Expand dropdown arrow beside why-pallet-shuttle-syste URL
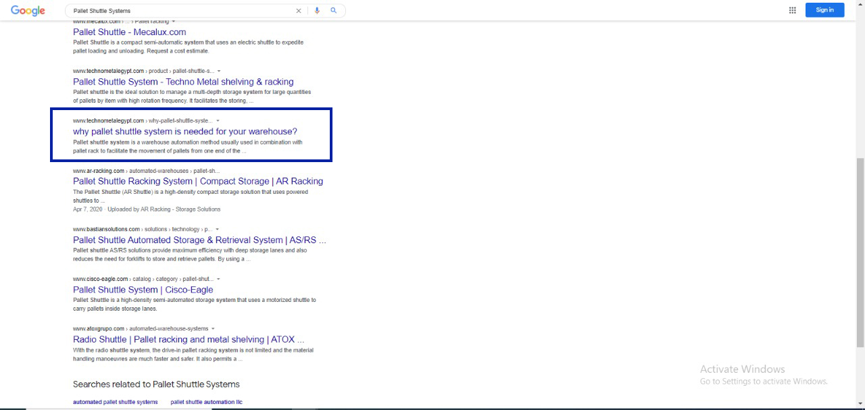865x410 pixels. click(218, 121)
